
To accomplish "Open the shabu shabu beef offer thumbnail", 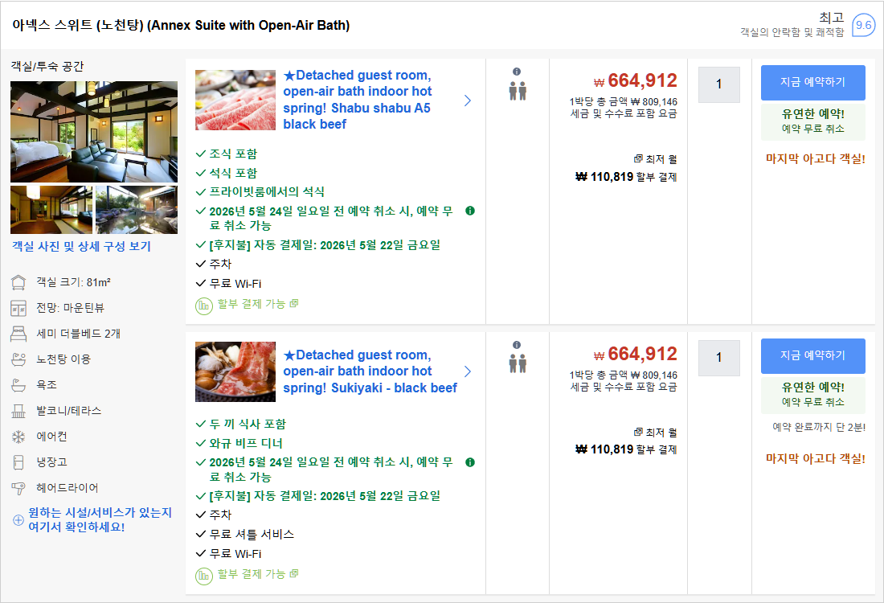I will (x=235, y=100).
